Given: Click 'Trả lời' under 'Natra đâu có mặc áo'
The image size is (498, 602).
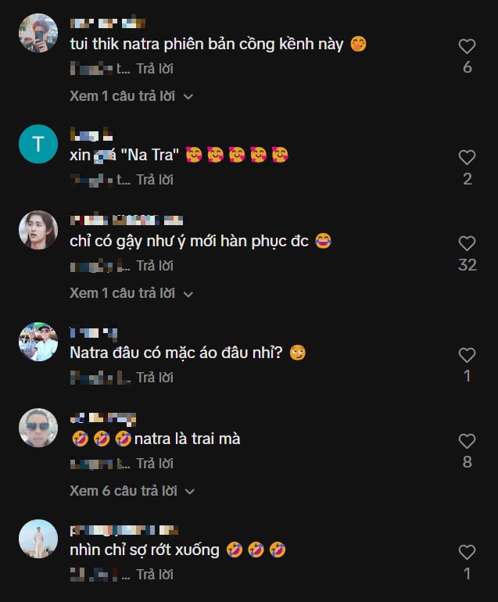Looking at the screenshot, I should click(x=155, y=378).
